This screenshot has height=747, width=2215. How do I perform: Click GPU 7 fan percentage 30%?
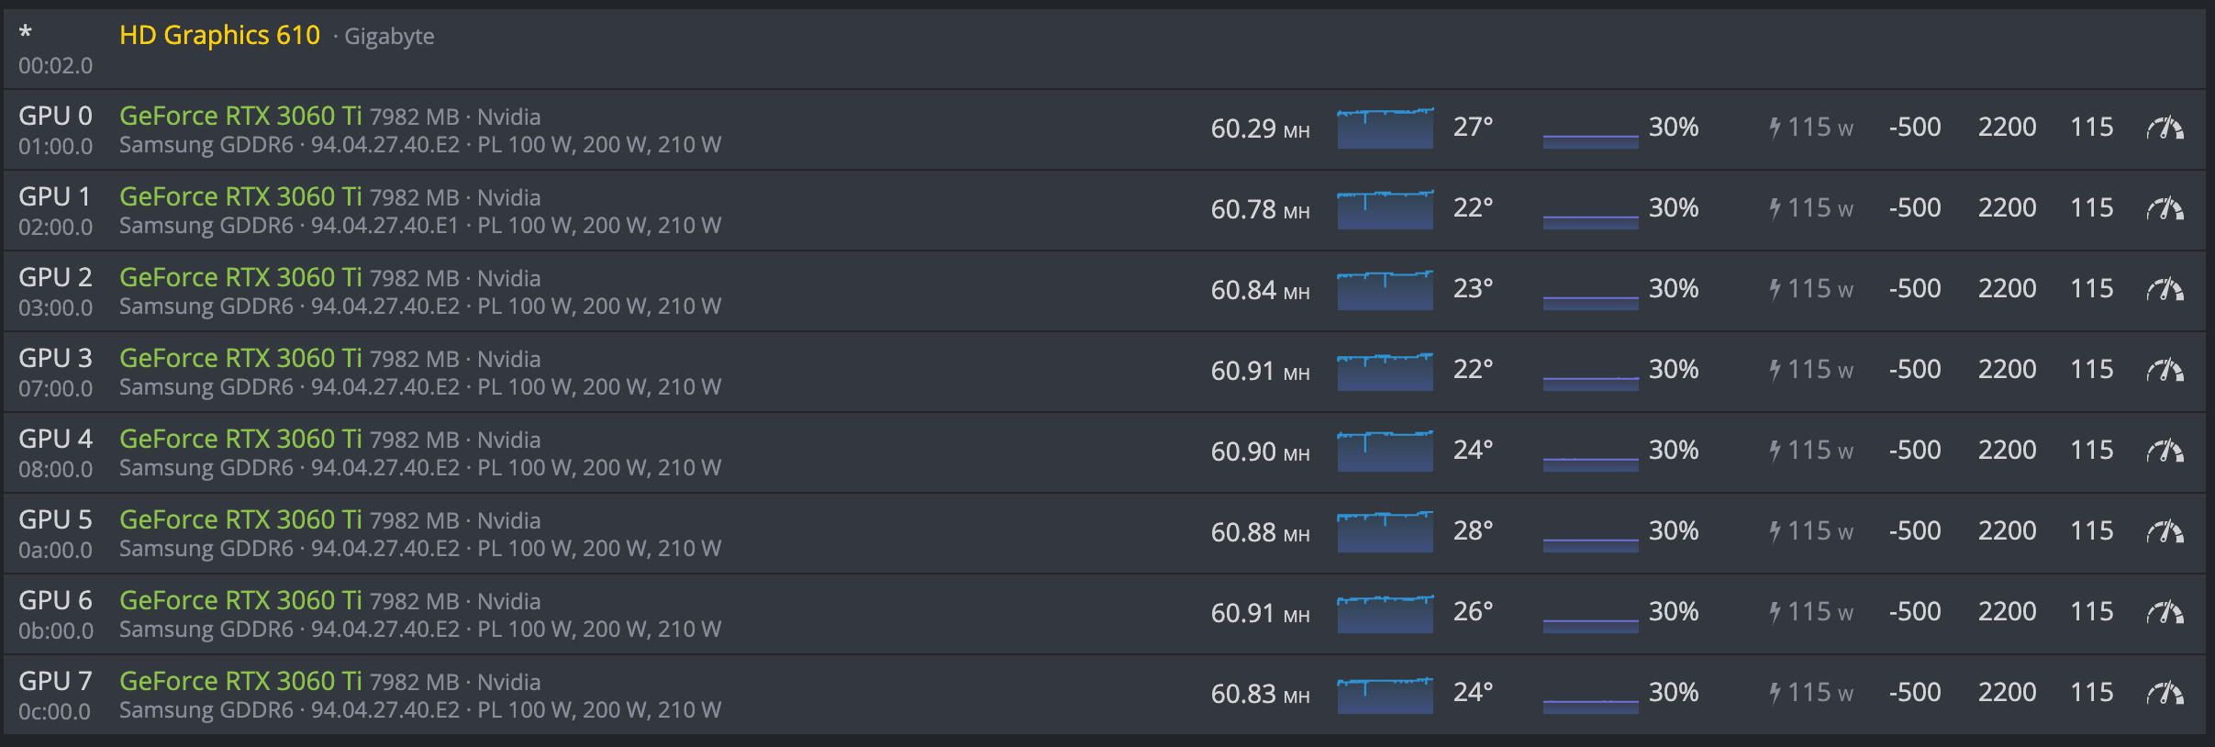click(x=1674, y=692)
